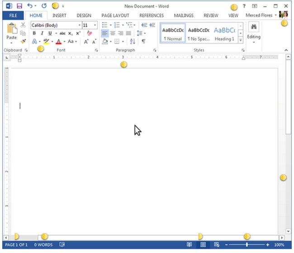
Task: Toggle Italic formatting
Action: pyautogui.click(x=42, y=33)
